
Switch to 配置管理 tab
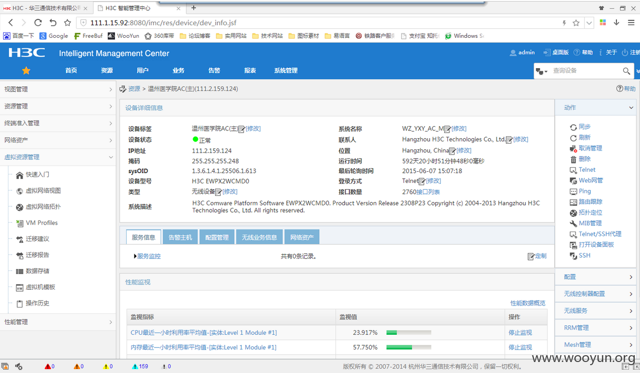click(x=217, y=237)
